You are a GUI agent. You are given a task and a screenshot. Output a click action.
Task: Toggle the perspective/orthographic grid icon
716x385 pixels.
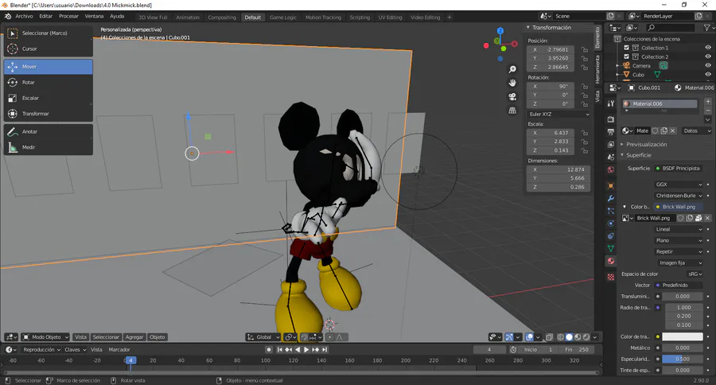tap(513, 110)
